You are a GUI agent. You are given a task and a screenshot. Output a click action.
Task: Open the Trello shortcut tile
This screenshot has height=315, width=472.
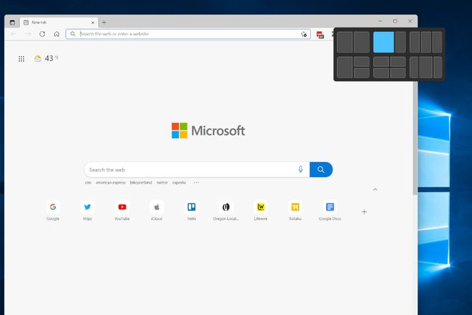[192, 210]
